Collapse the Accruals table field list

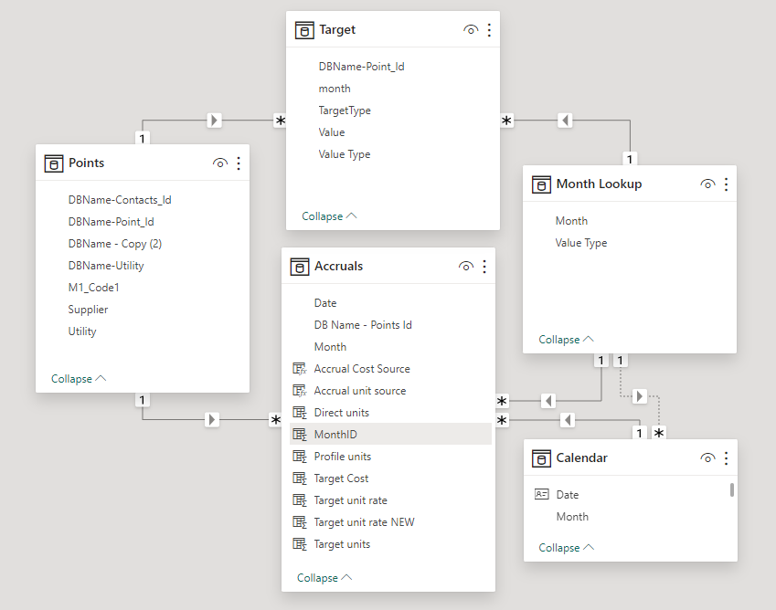pyautogui.click(x=324, y=578)
